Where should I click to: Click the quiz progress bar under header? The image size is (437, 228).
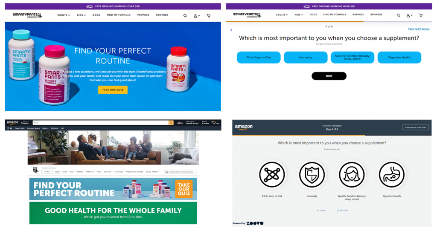329,21
